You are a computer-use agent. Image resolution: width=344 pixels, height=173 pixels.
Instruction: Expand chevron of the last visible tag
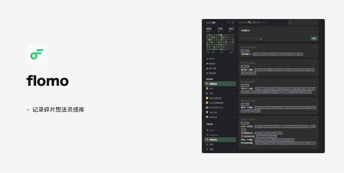(234, 149)
